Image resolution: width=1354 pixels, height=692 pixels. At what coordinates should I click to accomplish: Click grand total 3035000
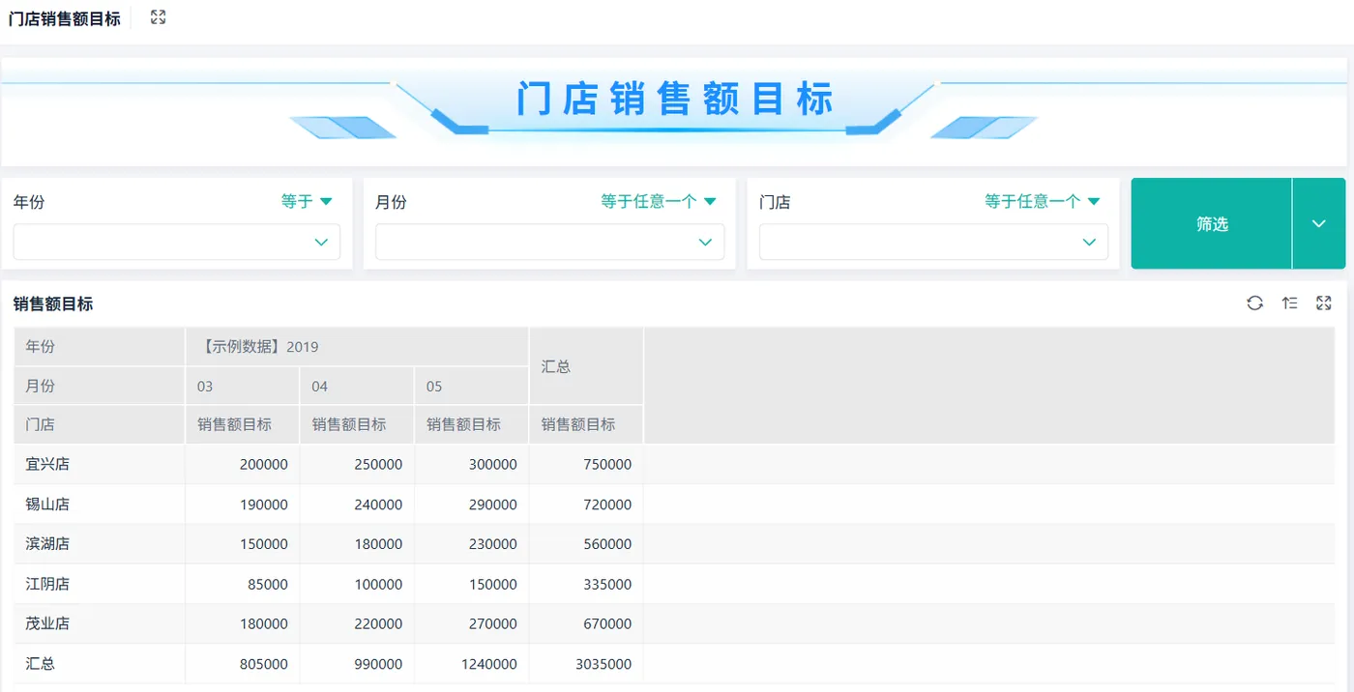tap(603, 665)
